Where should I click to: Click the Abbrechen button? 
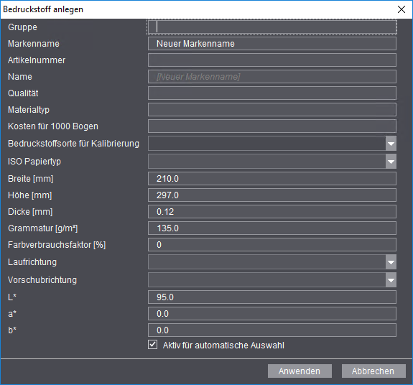[x=373, y=371]
